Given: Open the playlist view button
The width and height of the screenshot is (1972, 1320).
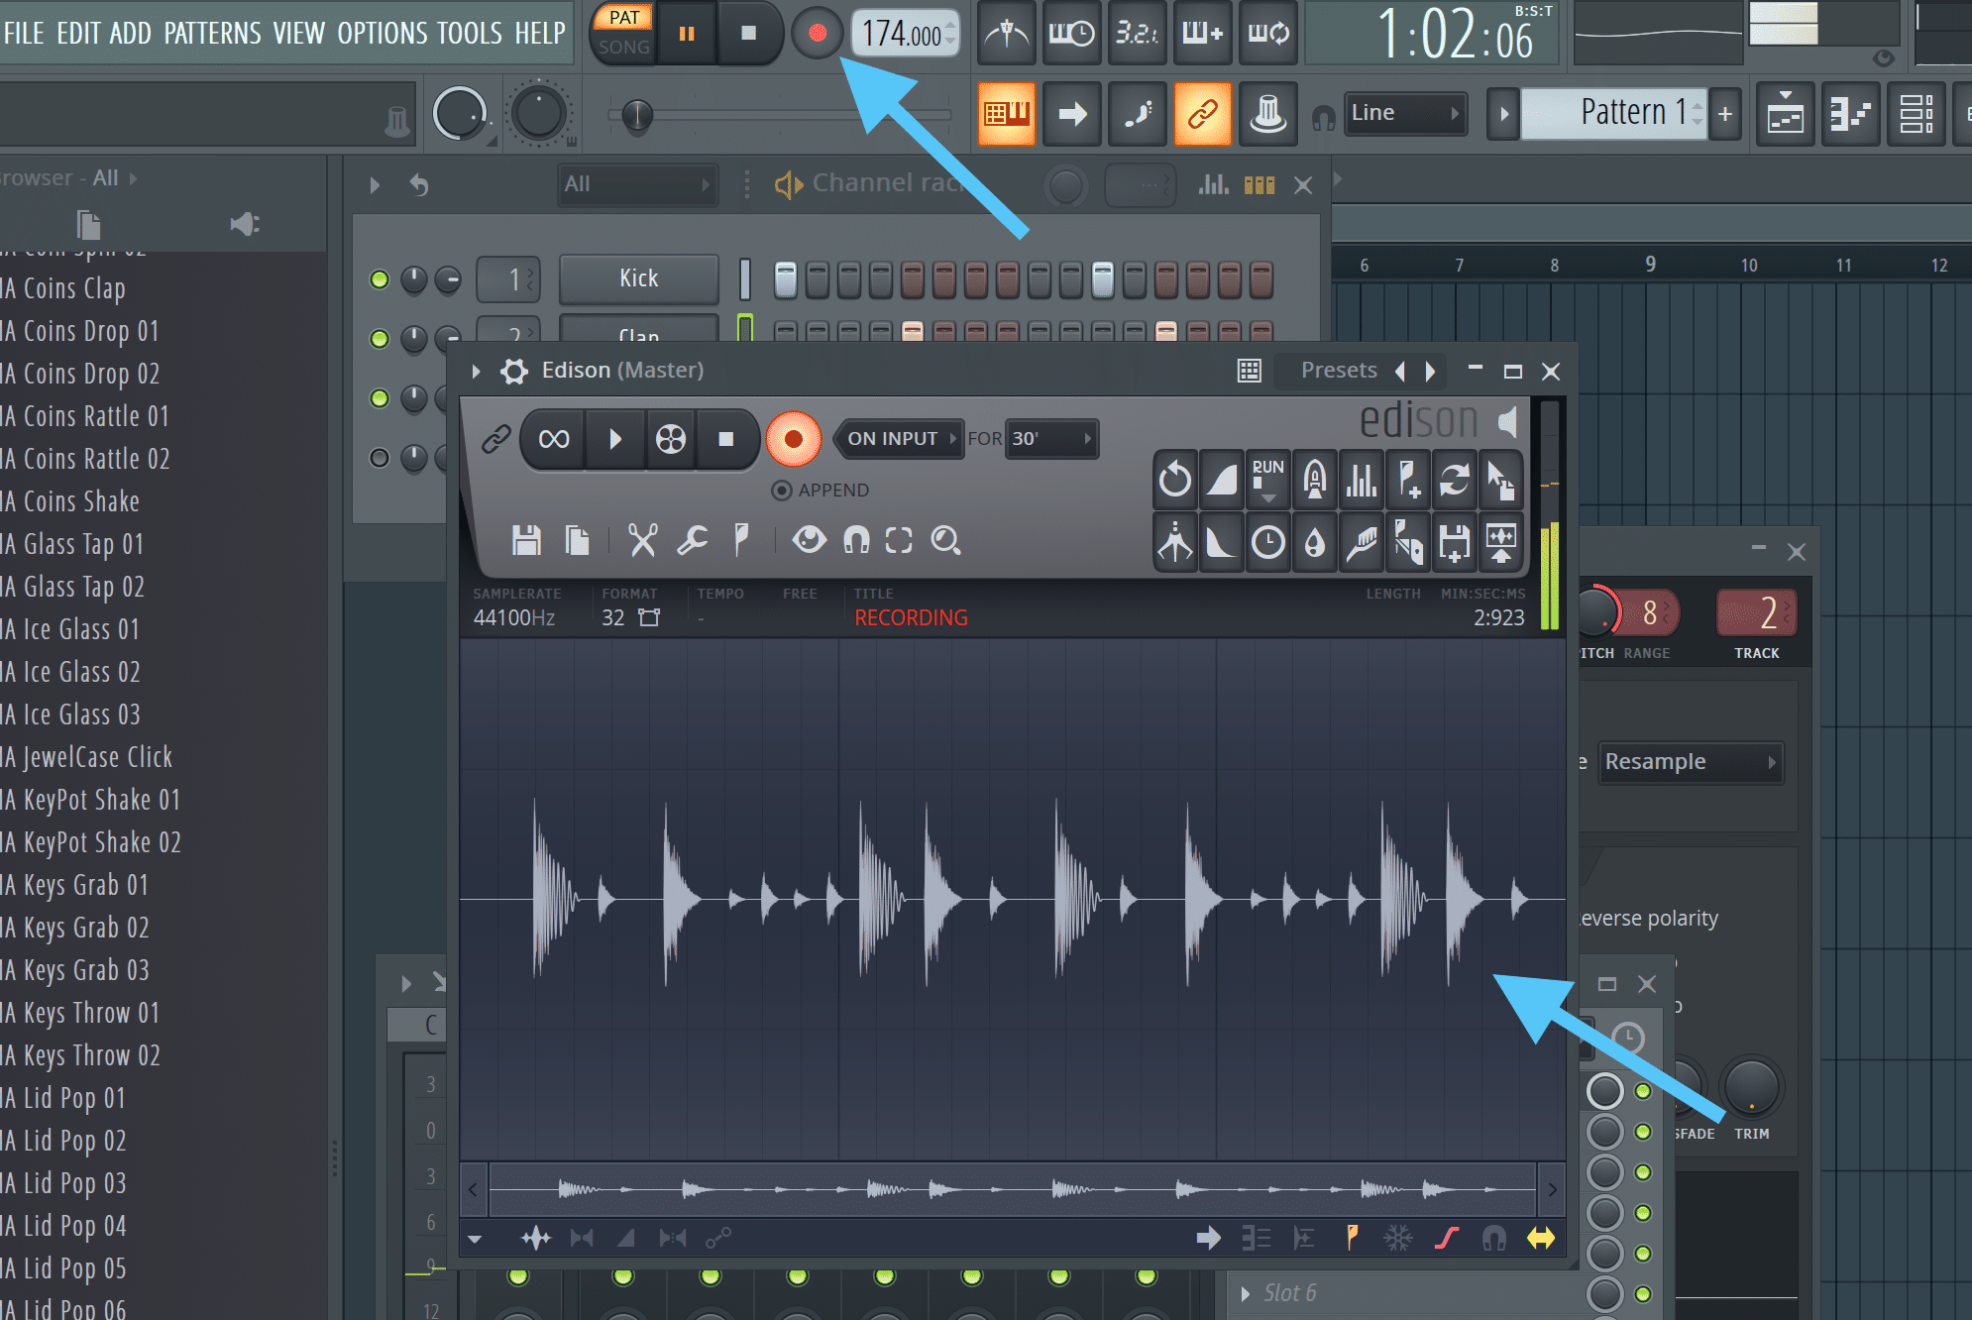Looking at the screenshot, I should [x=1786, y=114].
